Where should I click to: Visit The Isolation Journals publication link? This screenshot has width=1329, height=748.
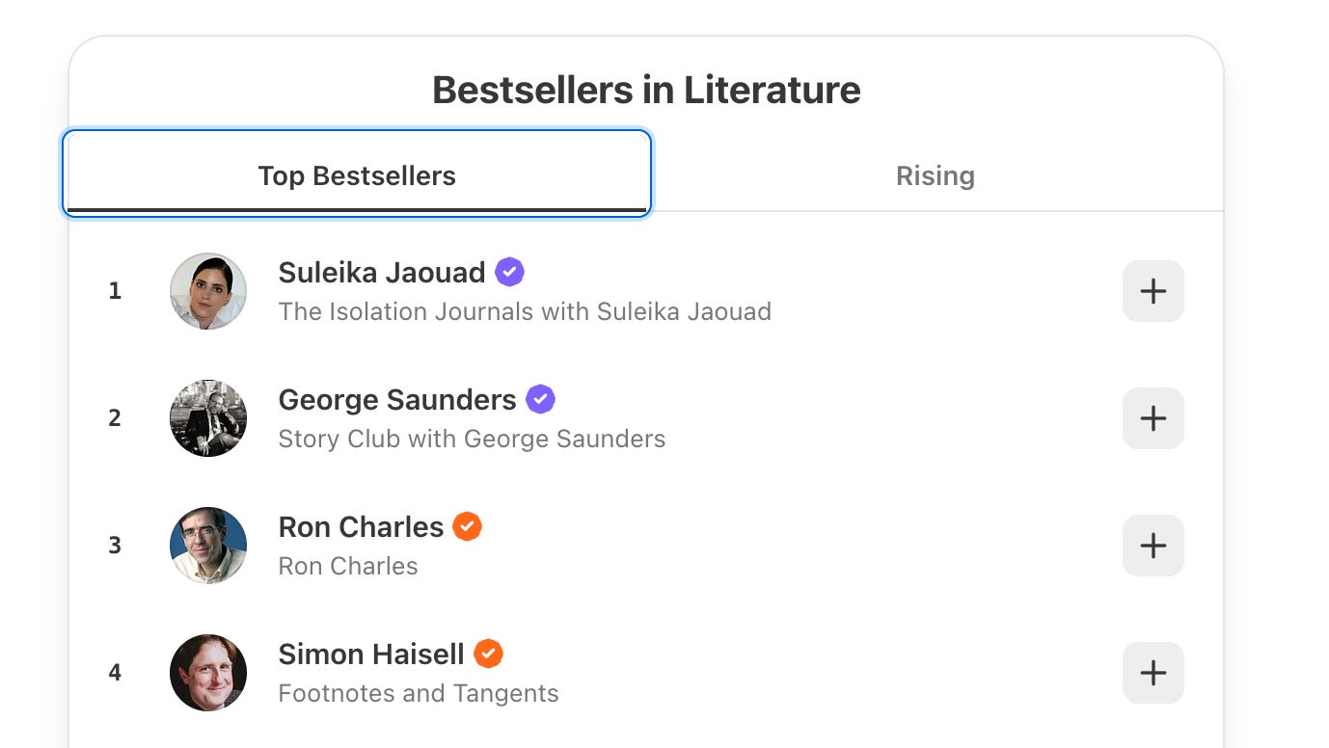tap(525, 311)
